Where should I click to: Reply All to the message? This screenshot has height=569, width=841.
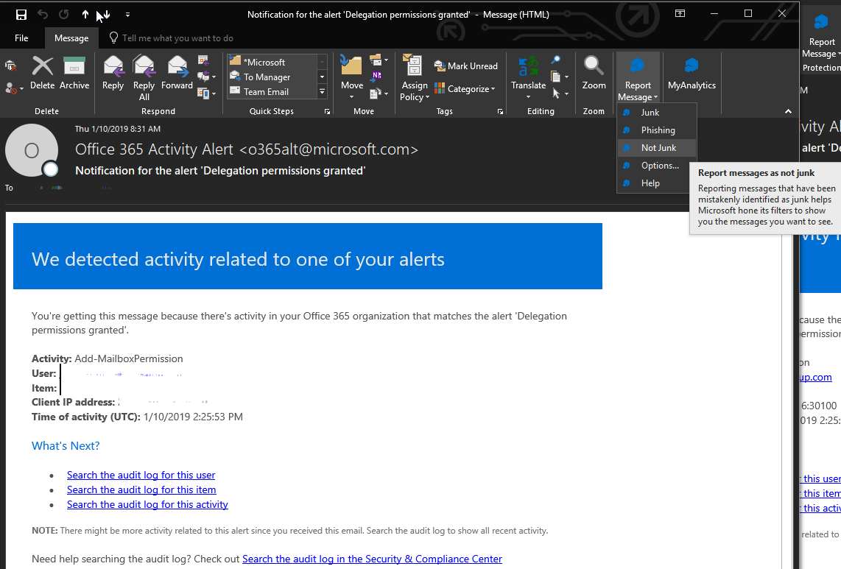coord(144,78)
